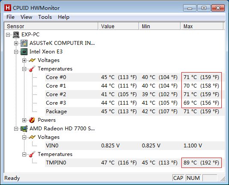
Task: Open the View menu
Action: [26, 17]
